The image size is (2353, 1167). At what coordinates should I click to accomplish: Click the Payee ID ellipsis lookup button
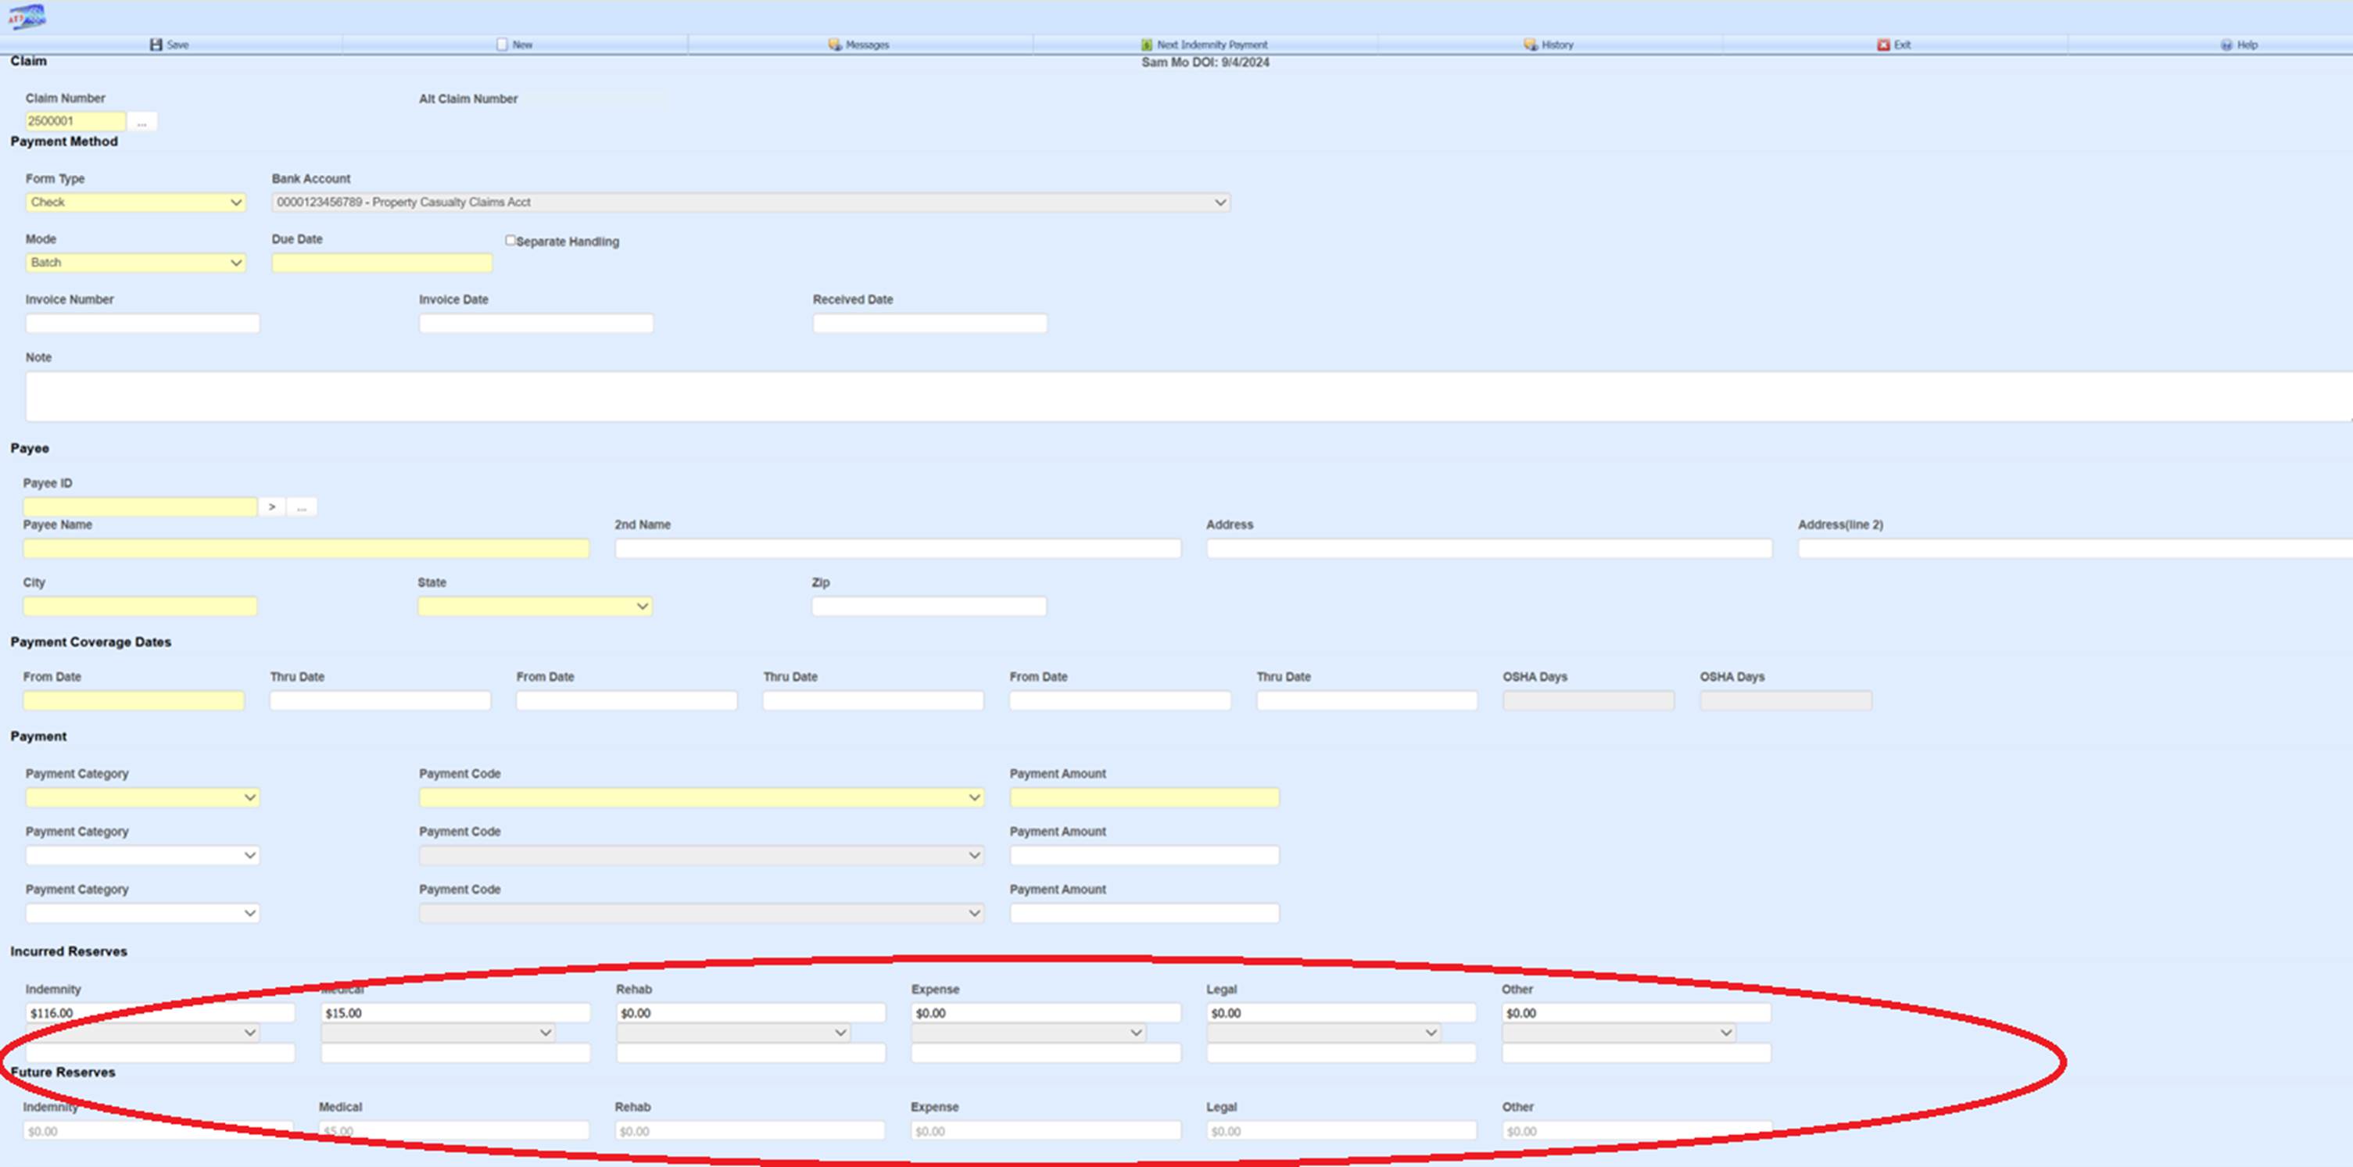pos(302,507)
